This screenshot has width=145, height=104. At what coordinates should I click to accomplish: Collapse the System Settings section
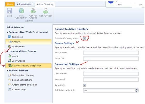[7, 71]
